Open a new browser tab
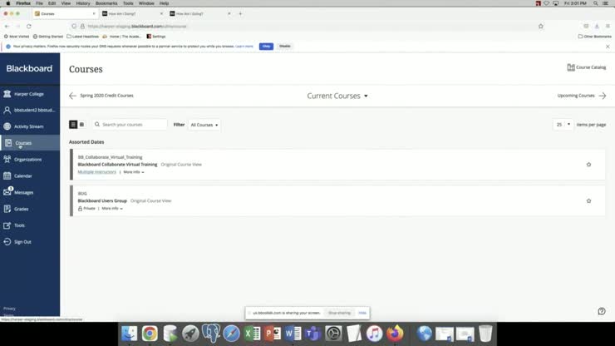615x346 pixels. click(x=240, y=14)
